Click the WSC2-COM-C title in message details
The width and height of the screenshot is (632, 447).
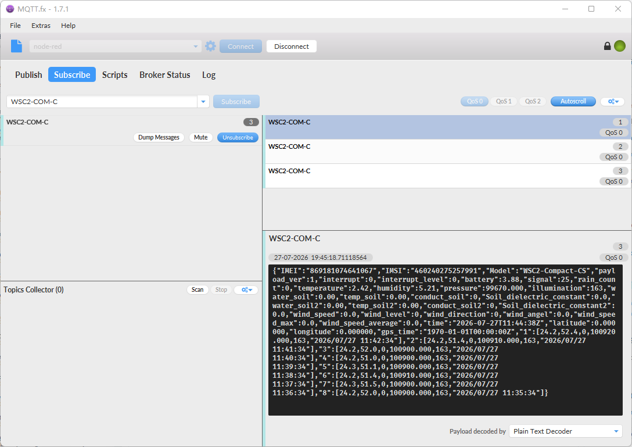295,238
